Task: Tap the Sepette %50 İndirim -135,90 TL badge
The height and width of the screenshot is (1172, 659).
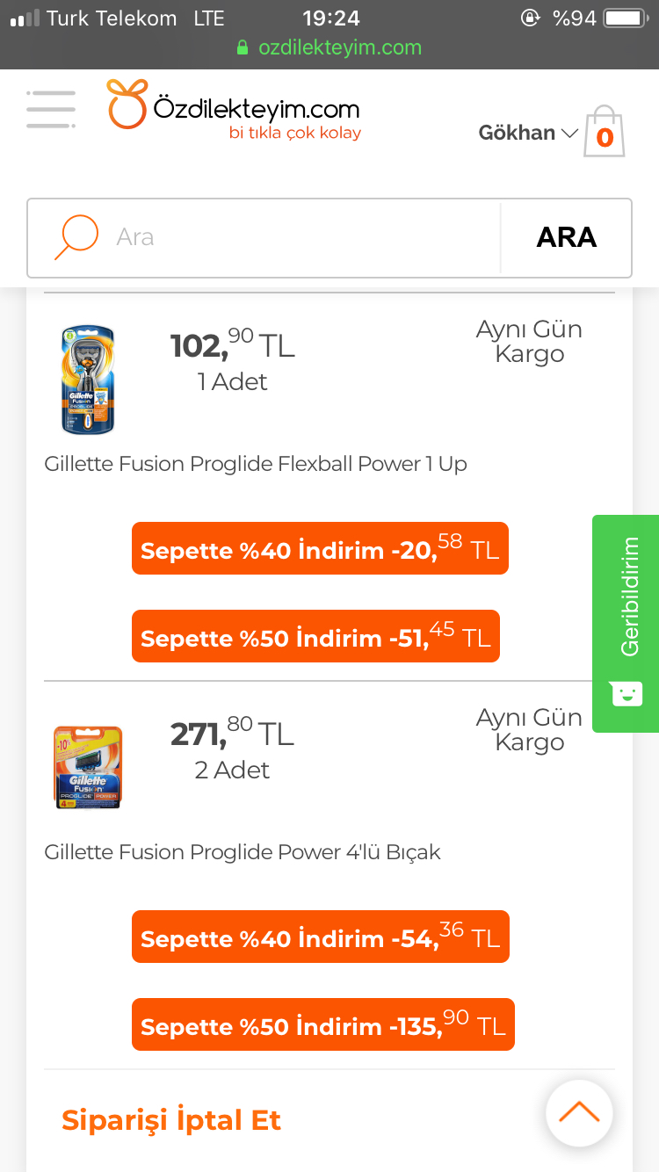Action: (322, 1025)
